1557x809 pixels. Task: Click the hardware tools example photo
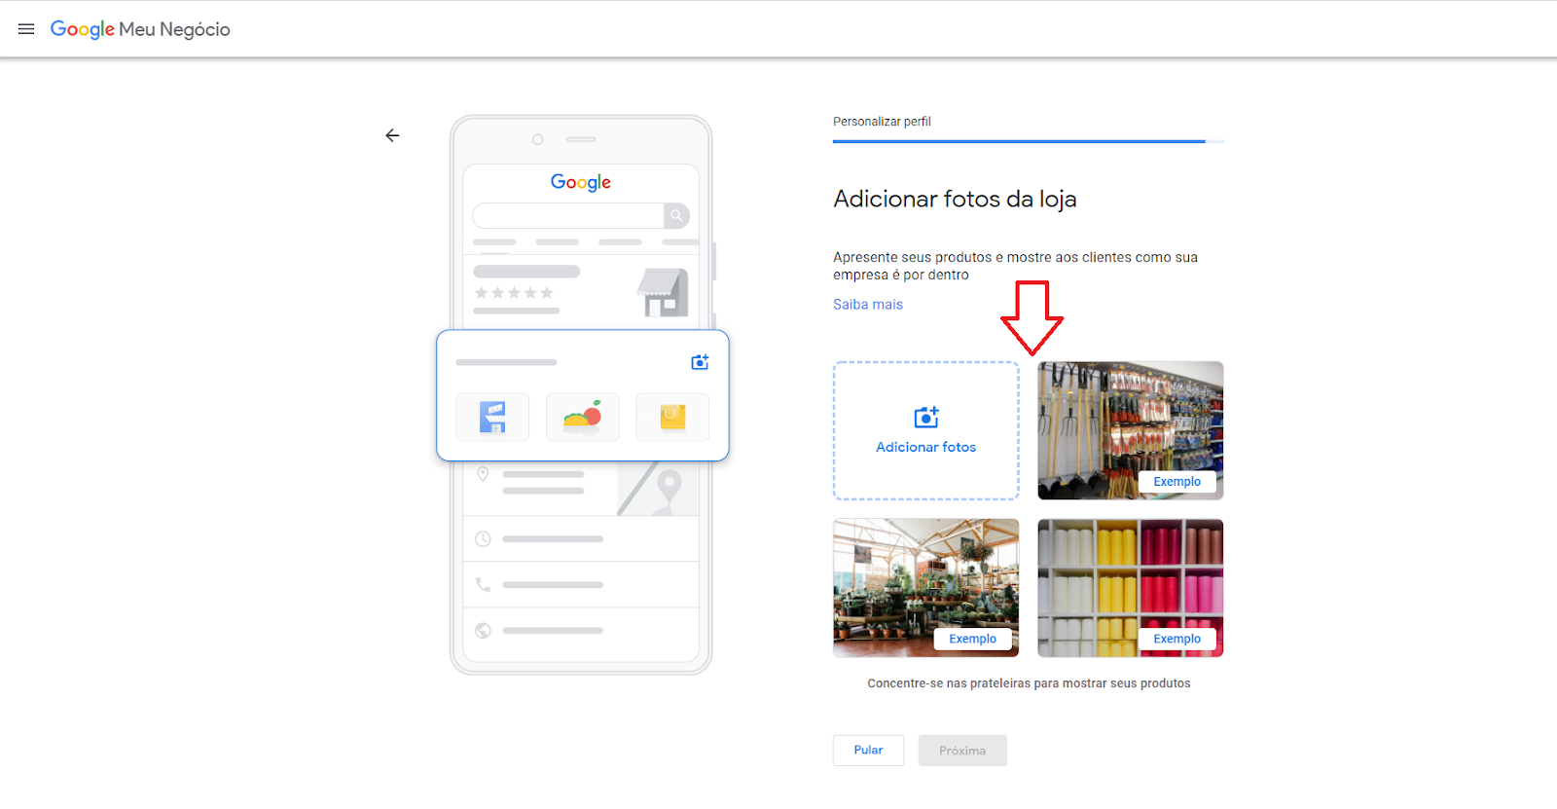(1131, 430)
